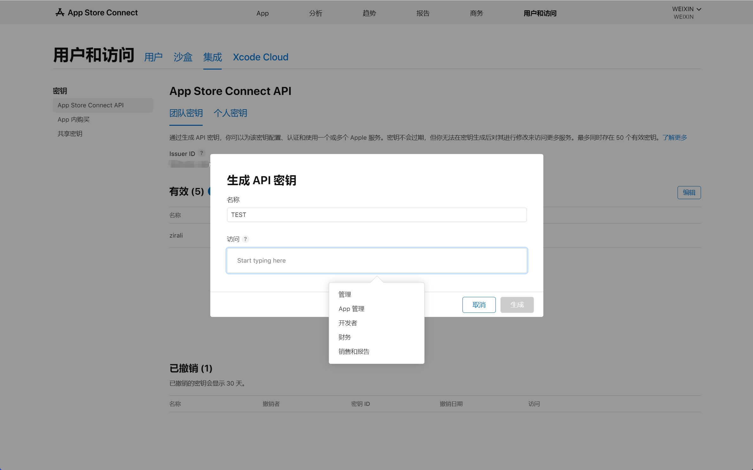Click the 取消 button in dialog
753x470 pixels.
tap(479, 305)
